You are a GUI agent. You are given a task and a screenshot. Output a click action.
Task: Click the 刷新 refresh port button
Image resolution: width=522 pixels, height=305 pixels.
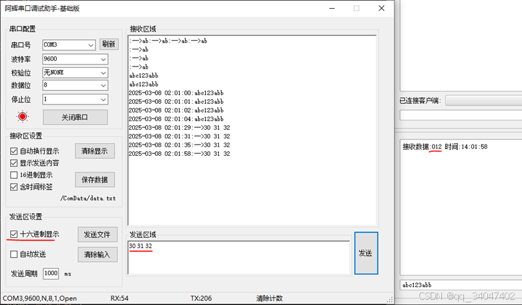(x=109, y=45)
